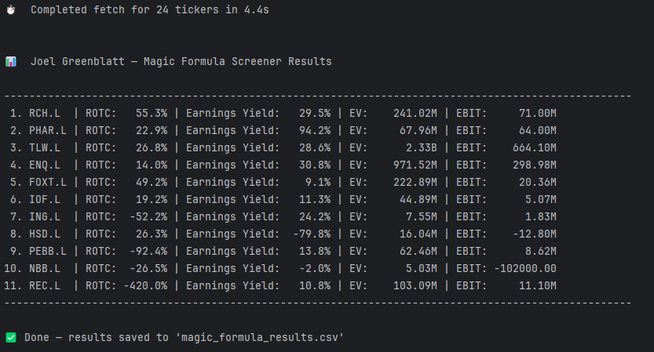Screen dimensions: 654x352
Task: Click the Magic Formula Screener Results heading
Action: coord(237,61)
